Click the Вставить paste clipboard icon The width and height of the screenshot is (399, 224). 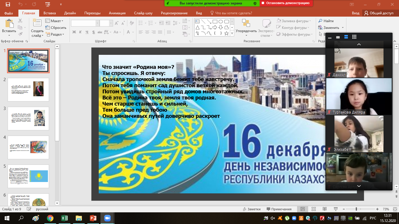coord(9,24)
